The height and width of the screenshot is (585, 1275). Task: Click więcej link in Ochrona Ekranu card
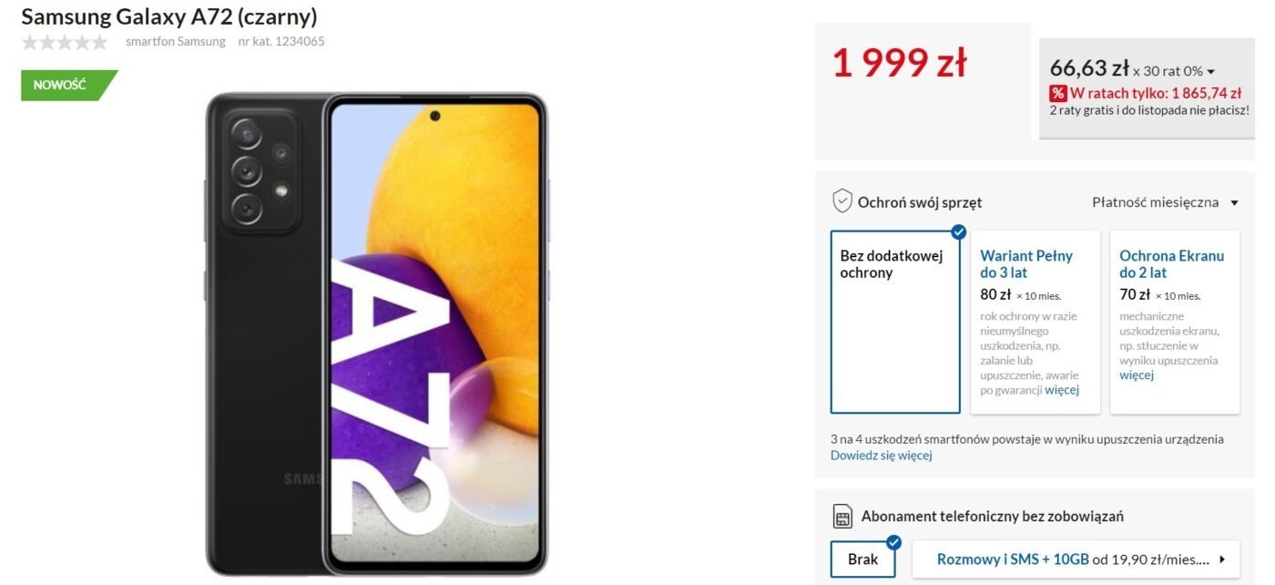click(1137, 375)
